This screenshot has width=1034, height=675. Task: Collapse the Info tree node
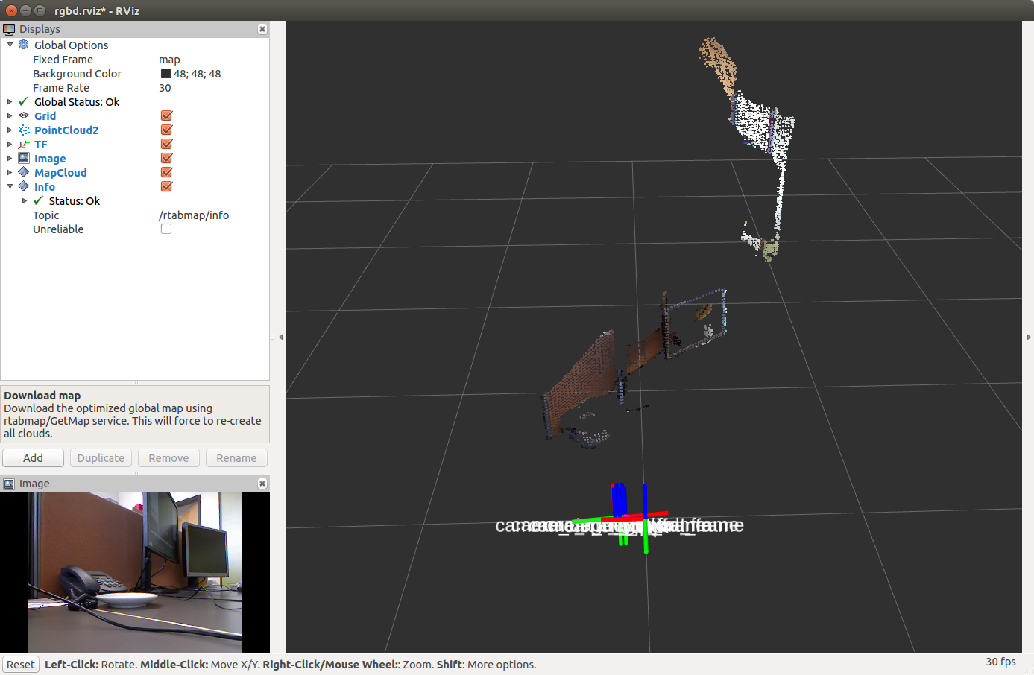click(x=10, y=186)
